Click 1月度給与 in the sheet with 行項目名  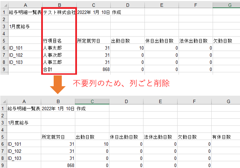click(25, 26)
